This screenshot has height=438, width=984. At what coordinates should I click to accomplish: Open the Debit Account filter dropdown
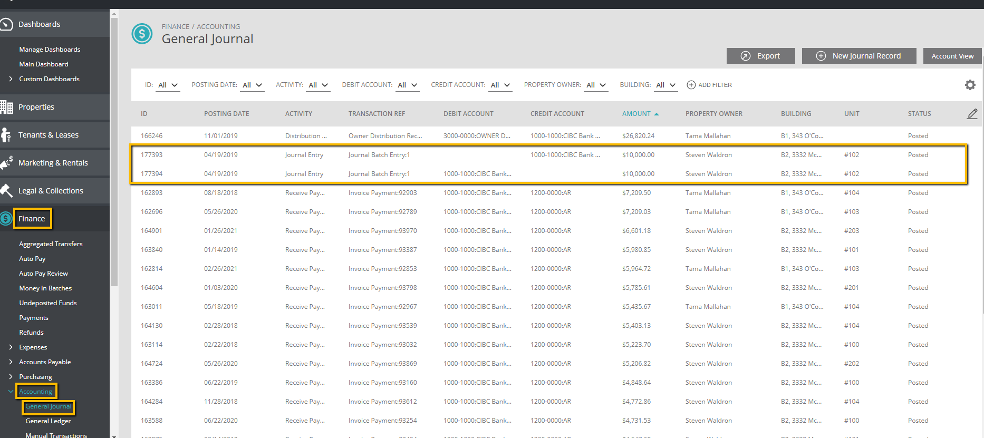(x=408, y=85)
